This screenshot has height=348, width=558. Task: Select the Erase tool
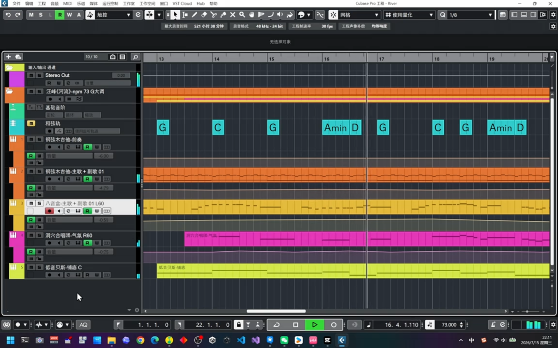[204, 15]
